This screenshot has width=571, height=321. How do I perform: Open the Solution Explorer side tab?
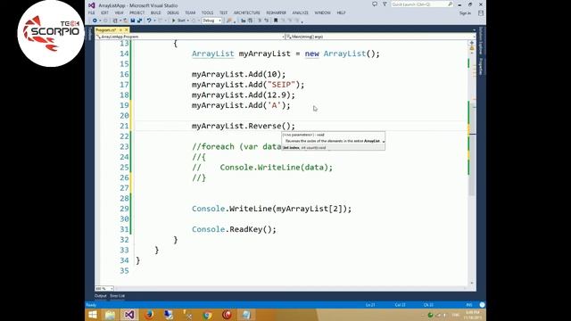pos(481,41)
